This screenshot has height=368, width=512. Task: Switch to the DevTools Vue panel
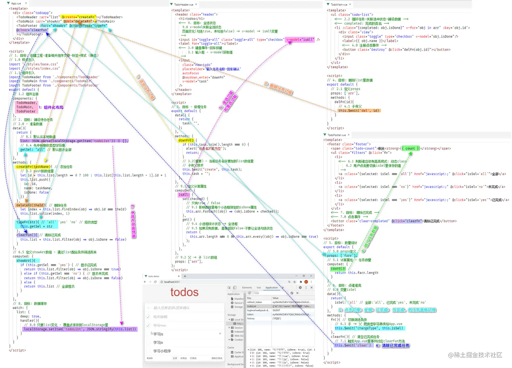pyautogui.click(x=259, y=287)
